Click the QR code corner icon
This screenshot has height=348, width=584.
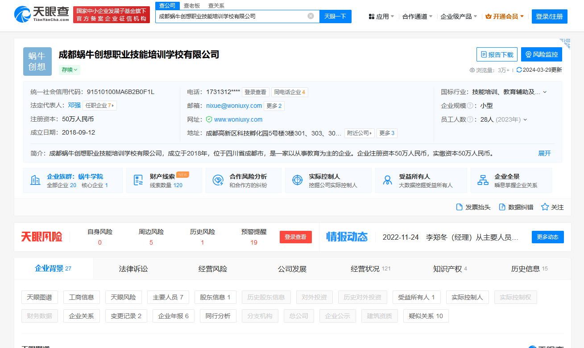click(565, 44)
